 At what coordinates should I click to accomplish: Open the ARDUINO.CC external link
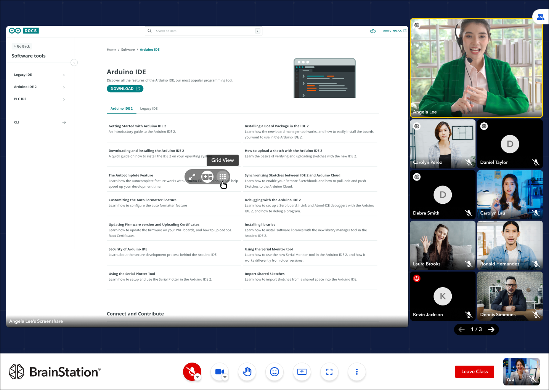395,31
